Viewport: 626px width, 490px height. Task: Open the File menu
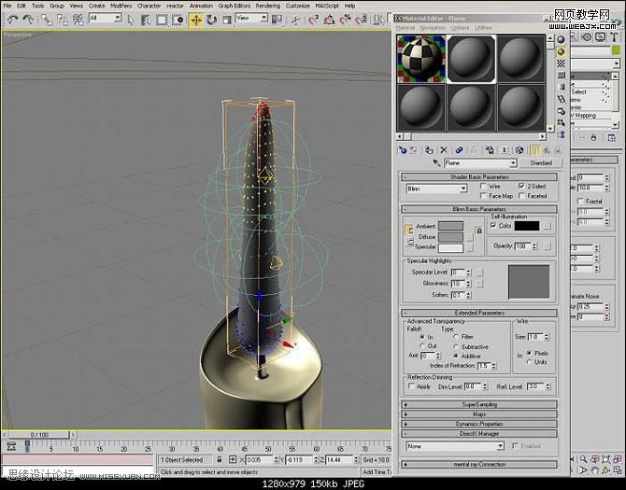point(7,6)
